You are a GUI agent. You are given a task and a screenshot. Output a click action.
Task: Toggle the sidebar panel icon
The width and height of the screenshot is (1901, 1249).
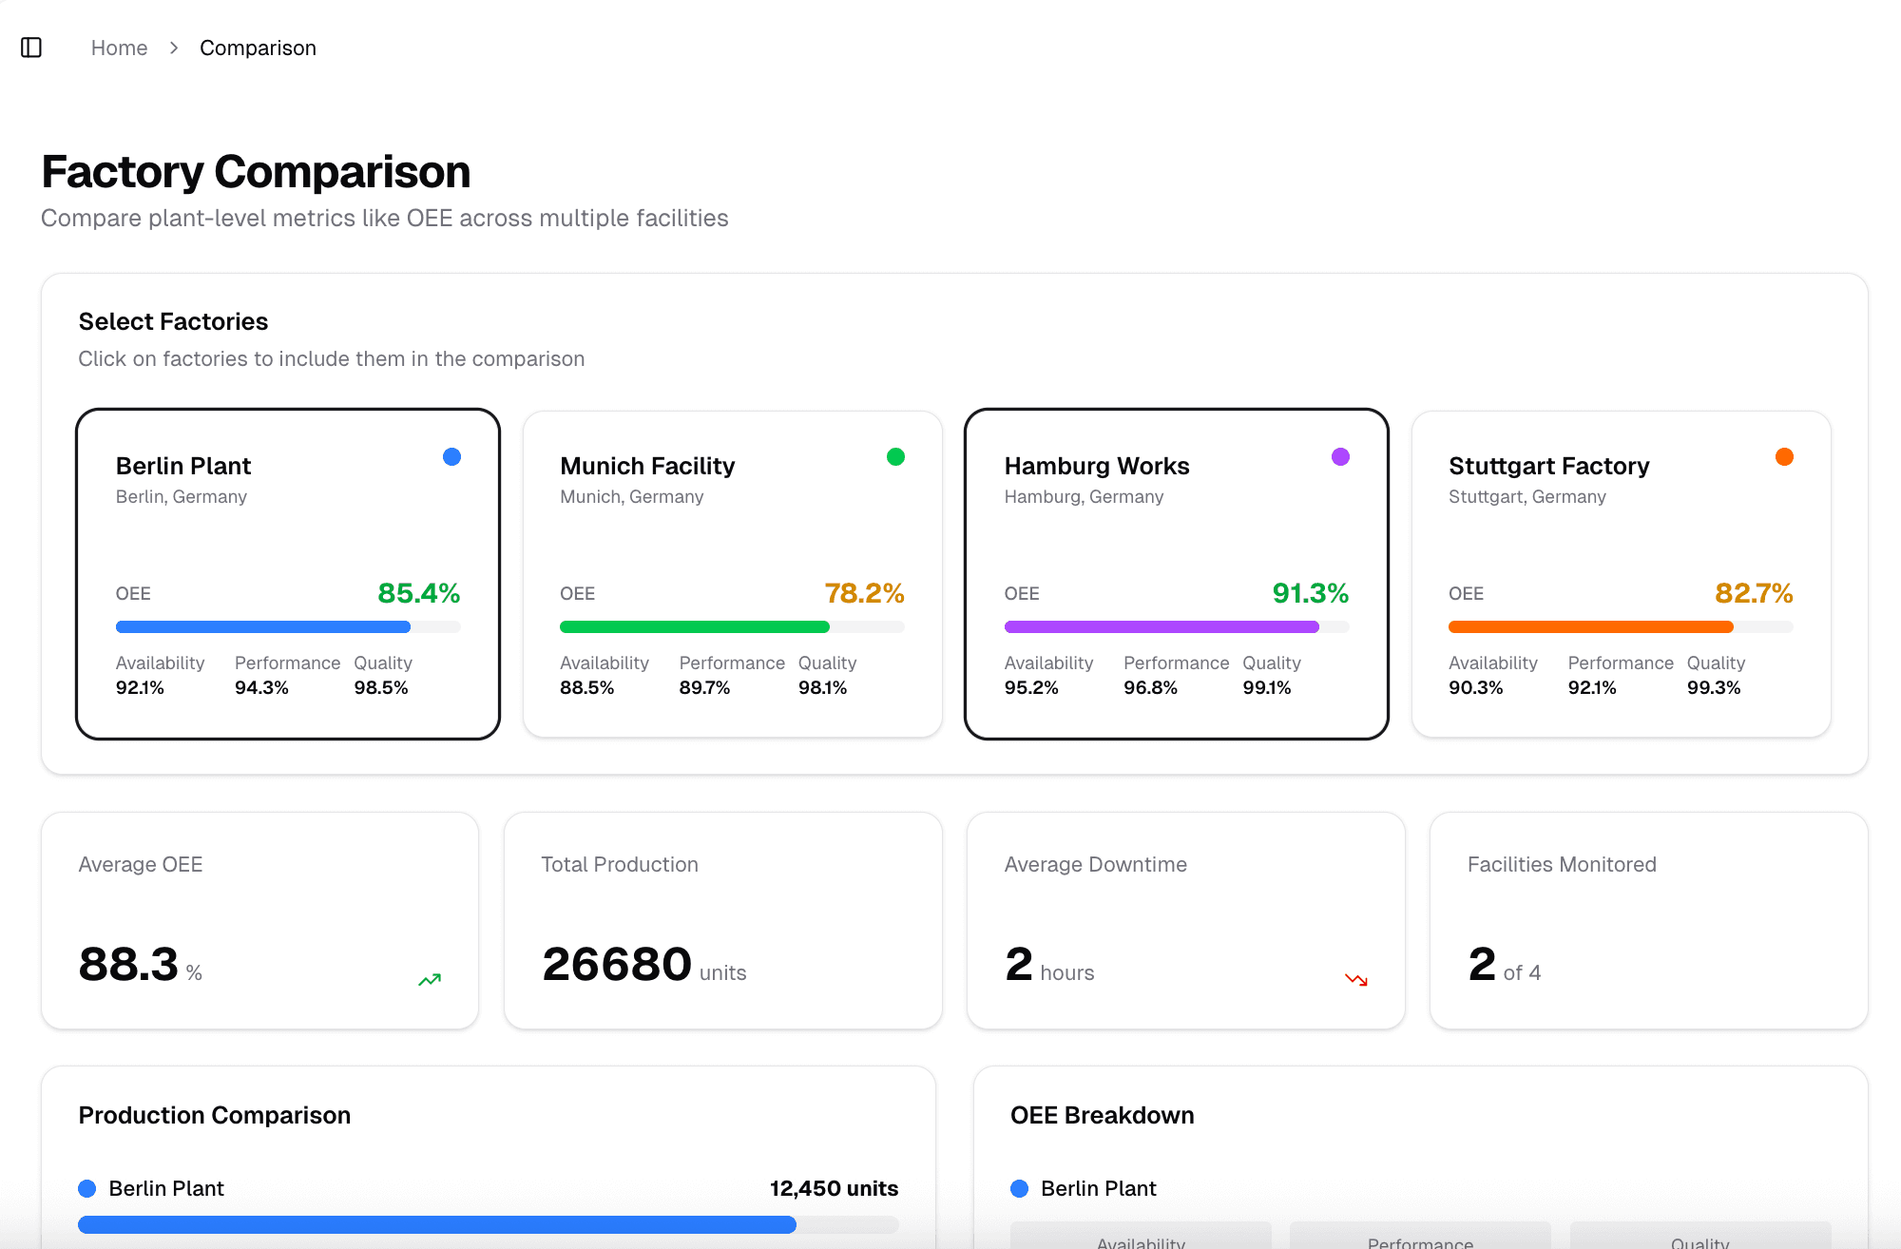[x=31, y=48]
